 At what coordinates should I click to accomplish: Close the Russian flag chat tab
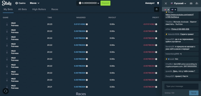[175, 10]
